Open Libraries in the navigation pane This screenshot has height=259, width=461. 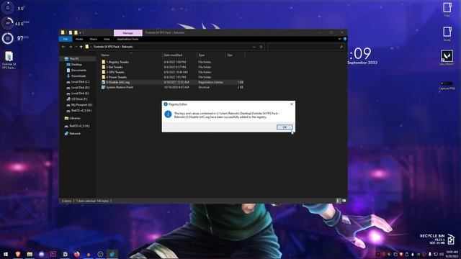pos(72,118)
